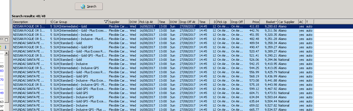353x111 pixels.
Task: Click basket value 9,504.44
Action: 271,101
